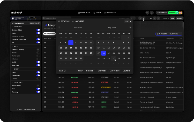Toggle Number of Bets switch
194x122 pixels.
click(38, 30)
